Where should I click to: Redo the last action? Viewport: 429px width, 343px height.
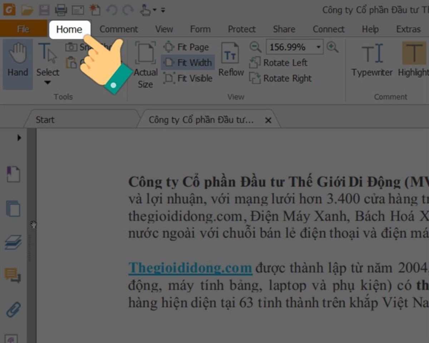click(128, 10)
